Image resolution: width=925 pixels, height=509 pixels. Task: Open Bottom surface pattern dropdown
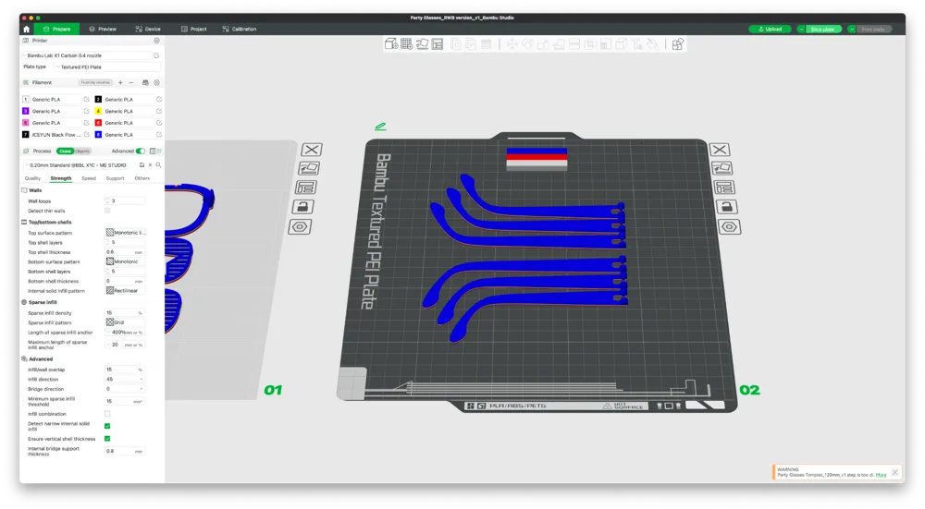point(125,261)
